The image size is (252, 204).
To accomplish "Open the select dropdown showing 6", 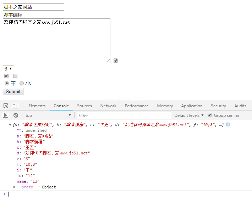I will (9, 69).
